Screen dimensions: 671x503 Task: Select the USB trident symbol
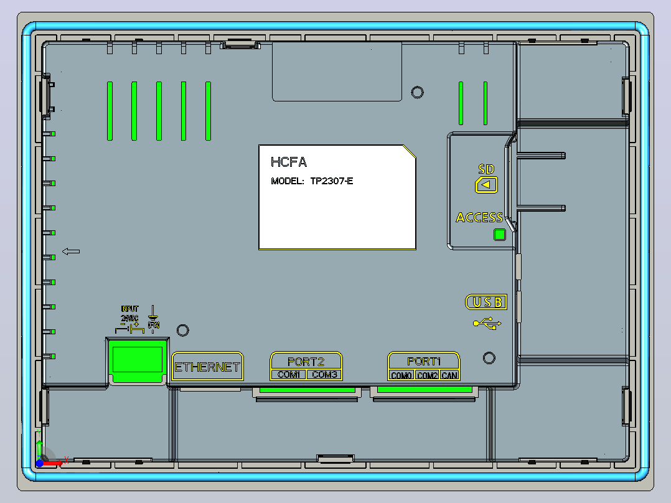(x=487, y=324)
